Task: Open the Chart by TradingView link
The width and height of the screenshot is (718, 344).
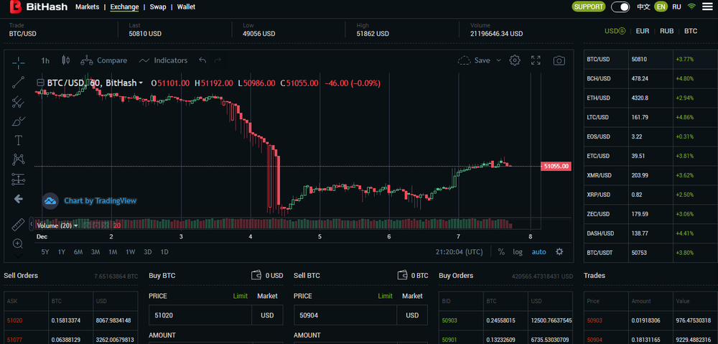Action: tap(101, 200)
